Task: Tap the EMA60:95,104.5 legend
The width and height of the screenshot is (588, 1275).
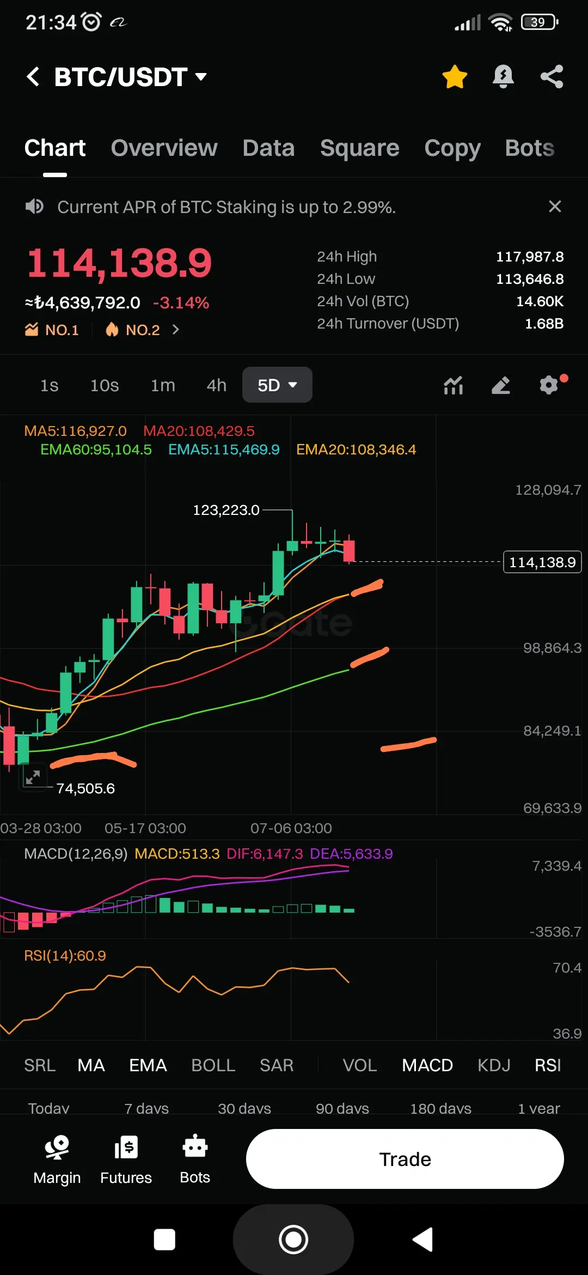Action: pos(96,450)
